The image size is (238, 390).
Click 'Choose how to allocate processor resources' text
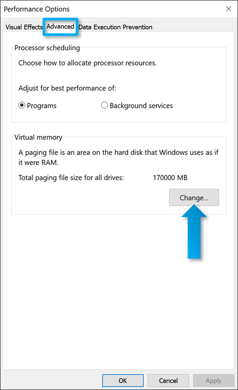pos(87,63)
